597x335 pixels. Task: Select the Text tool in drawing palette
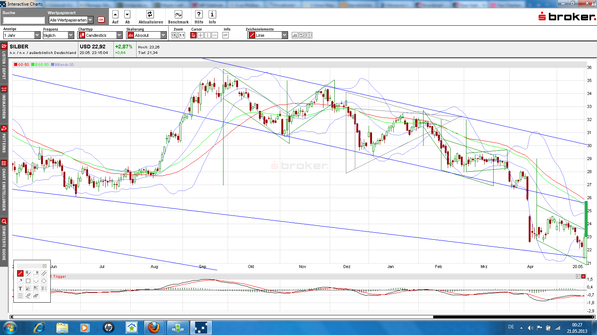[21, 288]
